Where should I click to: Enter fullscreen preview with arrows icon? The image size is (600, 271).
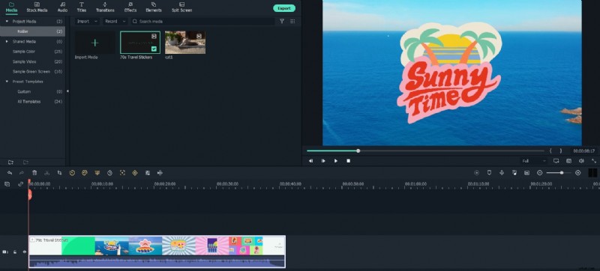pos(594,161)
